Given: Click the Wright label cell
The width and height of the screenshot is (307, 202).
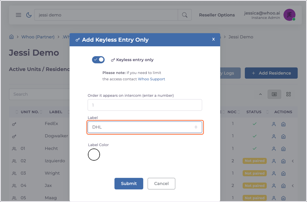Looking at the screenshot, I should pyautogui.click(x=52, y=173).
